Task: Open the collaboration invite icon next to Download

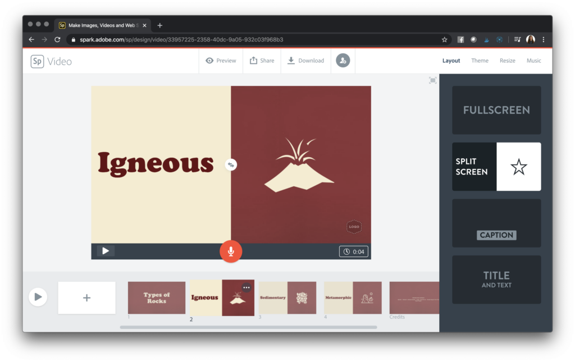Action: 343,60
